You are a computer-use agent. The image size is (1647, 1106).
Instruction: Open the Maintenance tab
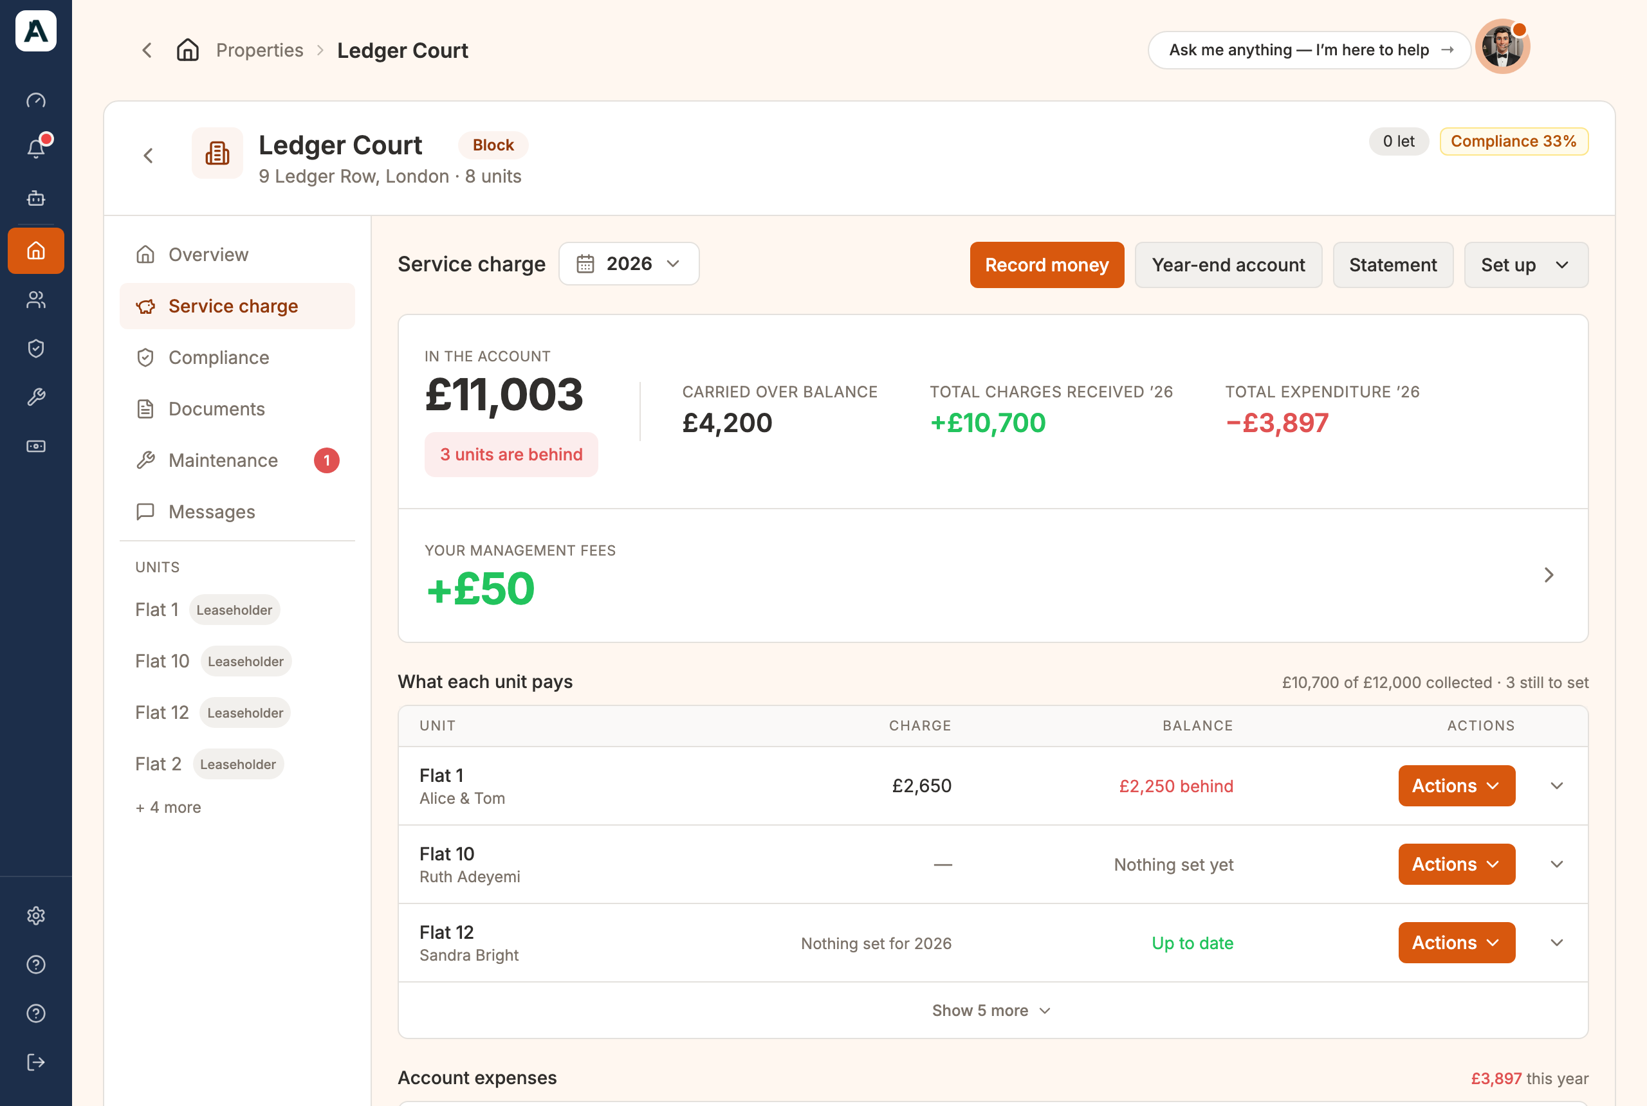(x=237, y=460)
